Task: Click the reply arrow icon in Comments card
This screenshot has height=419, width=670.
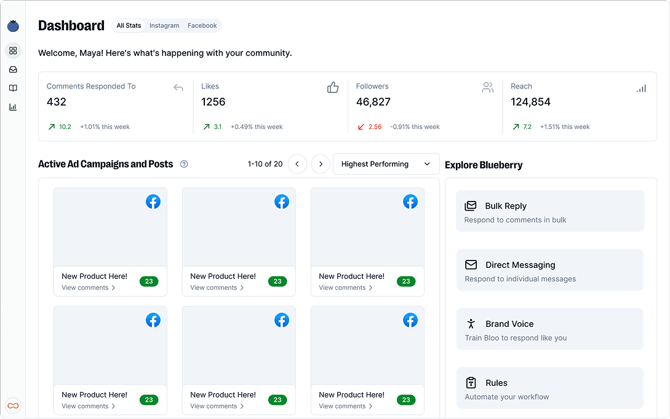Action: coord(178,87)
